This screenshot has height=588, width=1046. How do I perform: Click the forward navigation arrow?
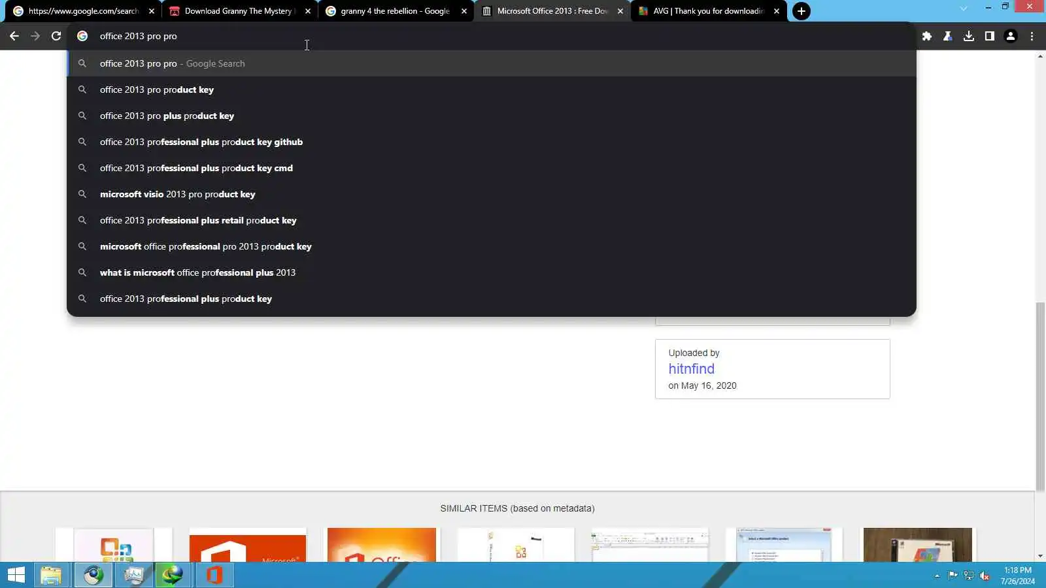pos(35,36)
